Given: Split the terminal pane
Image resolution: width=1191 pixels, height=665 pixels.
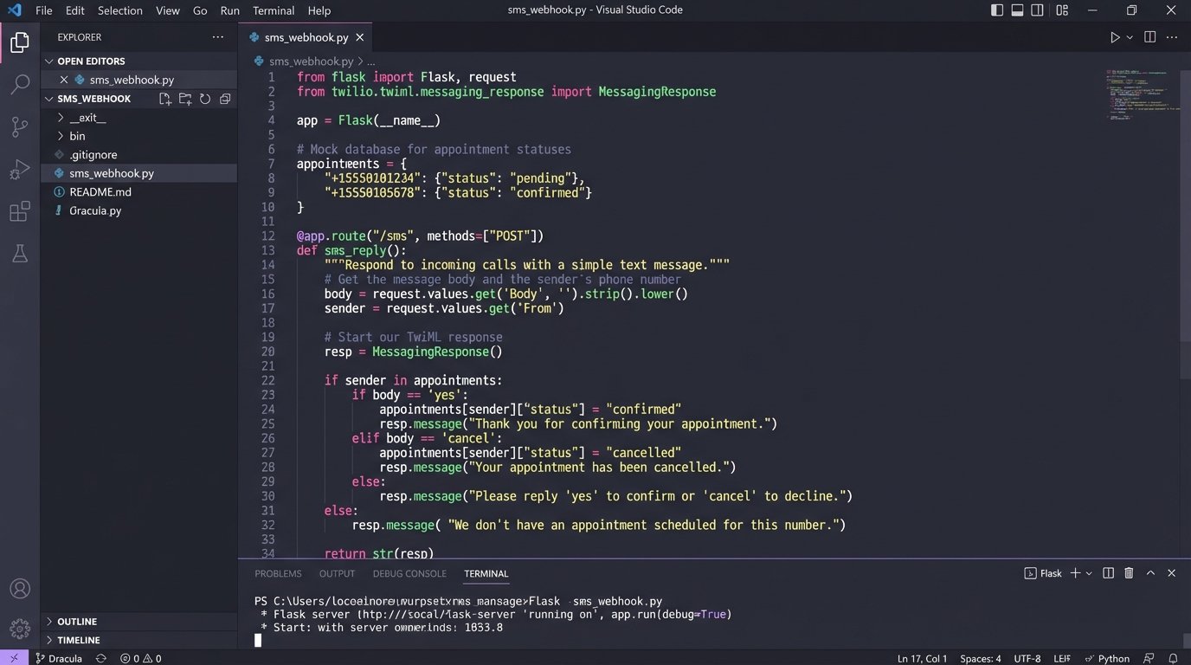Looking at the screenshot, I should point(1108,573).
